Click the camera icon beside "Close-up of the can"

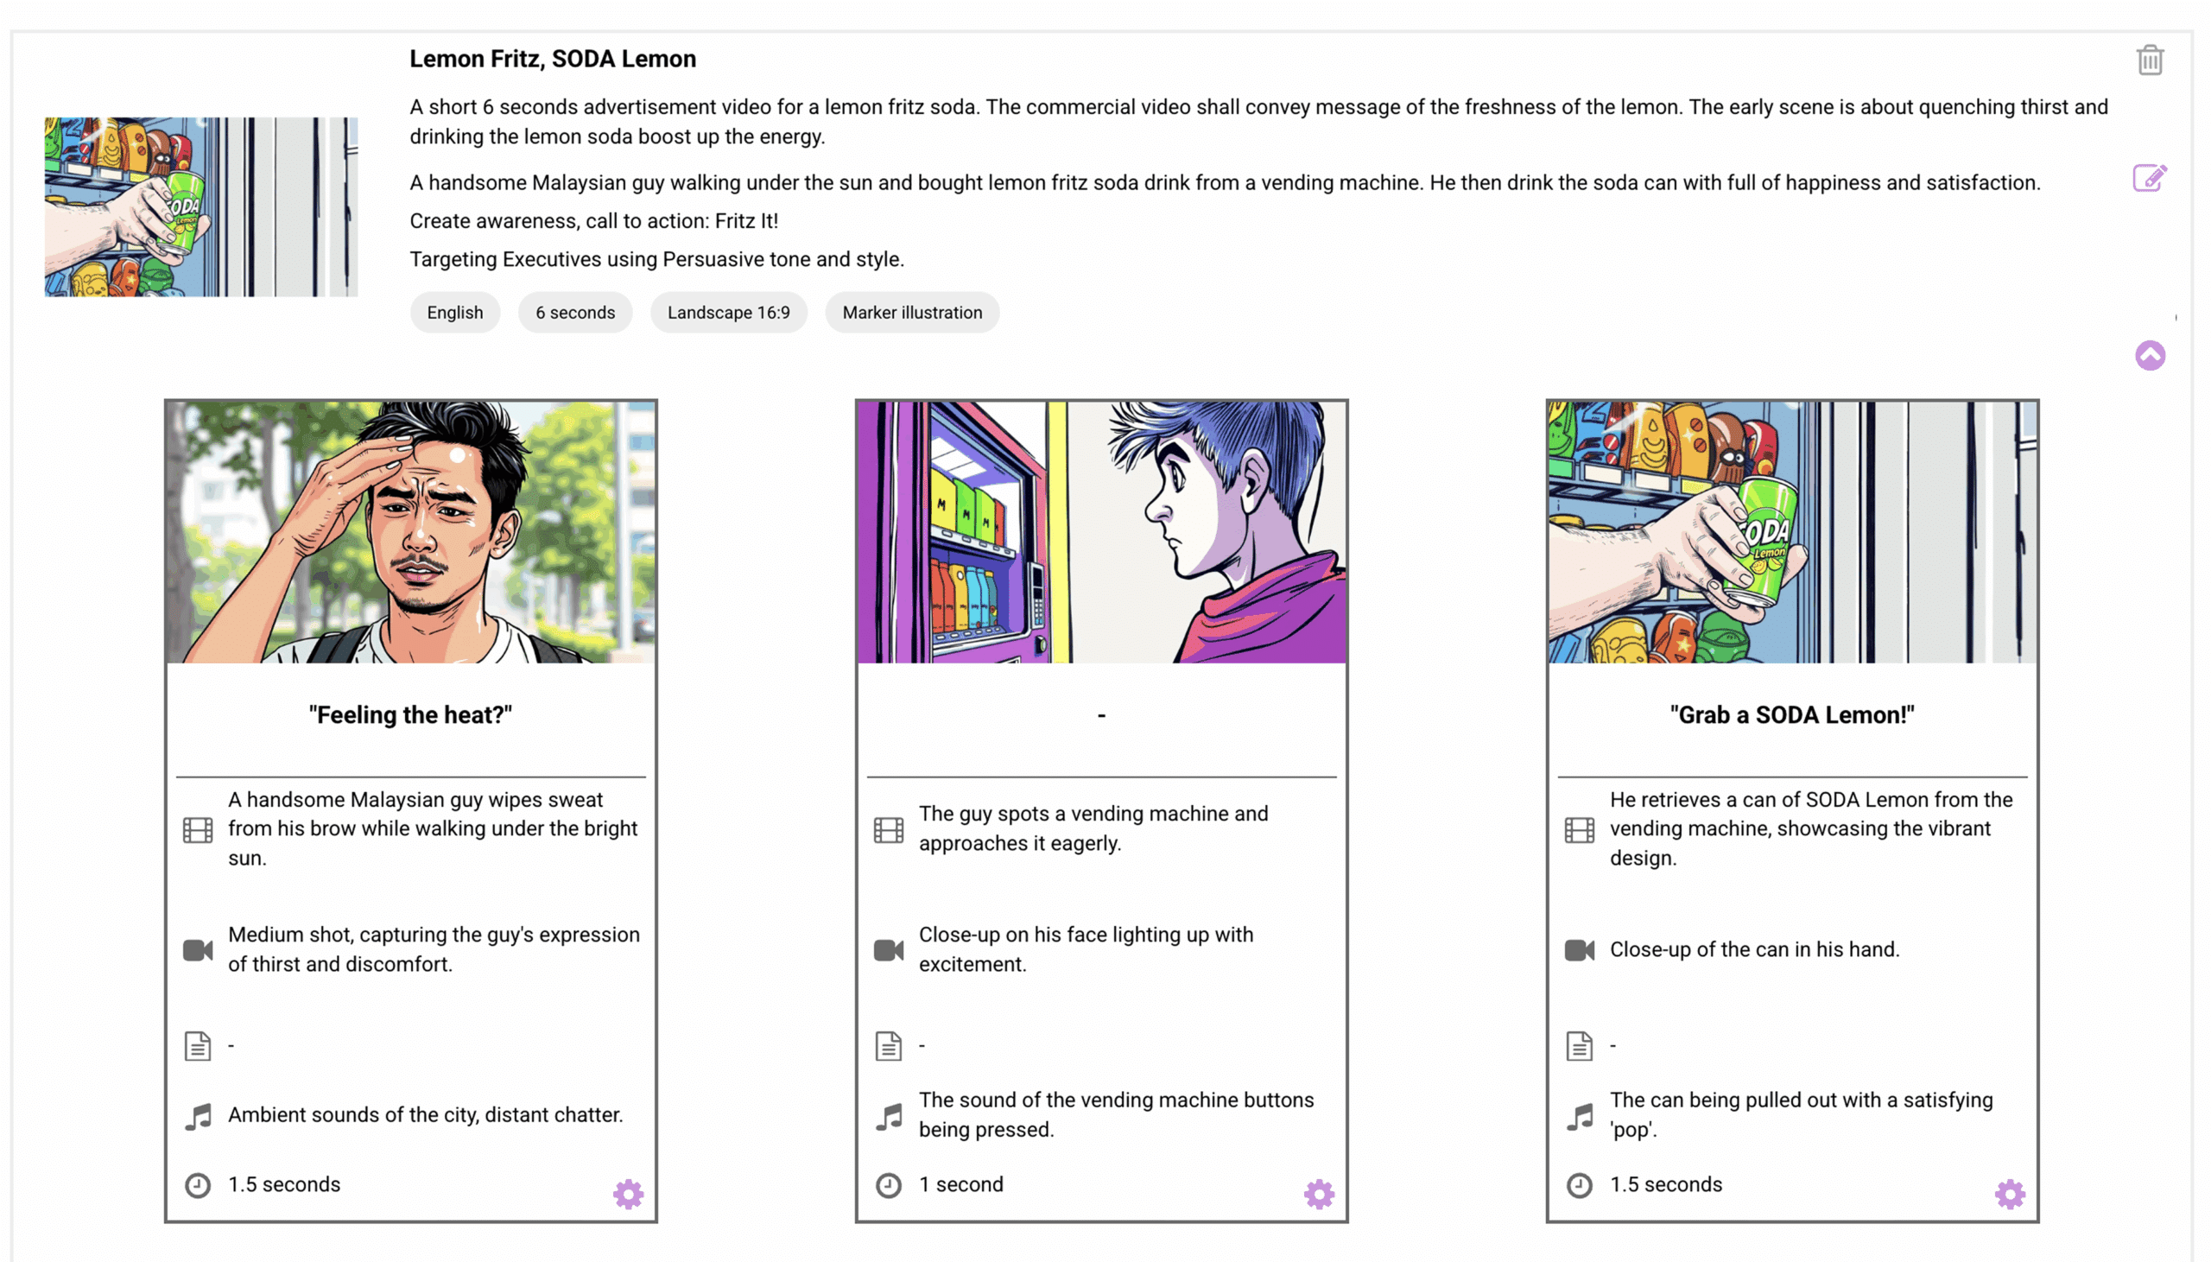[x=1579, y=950]
